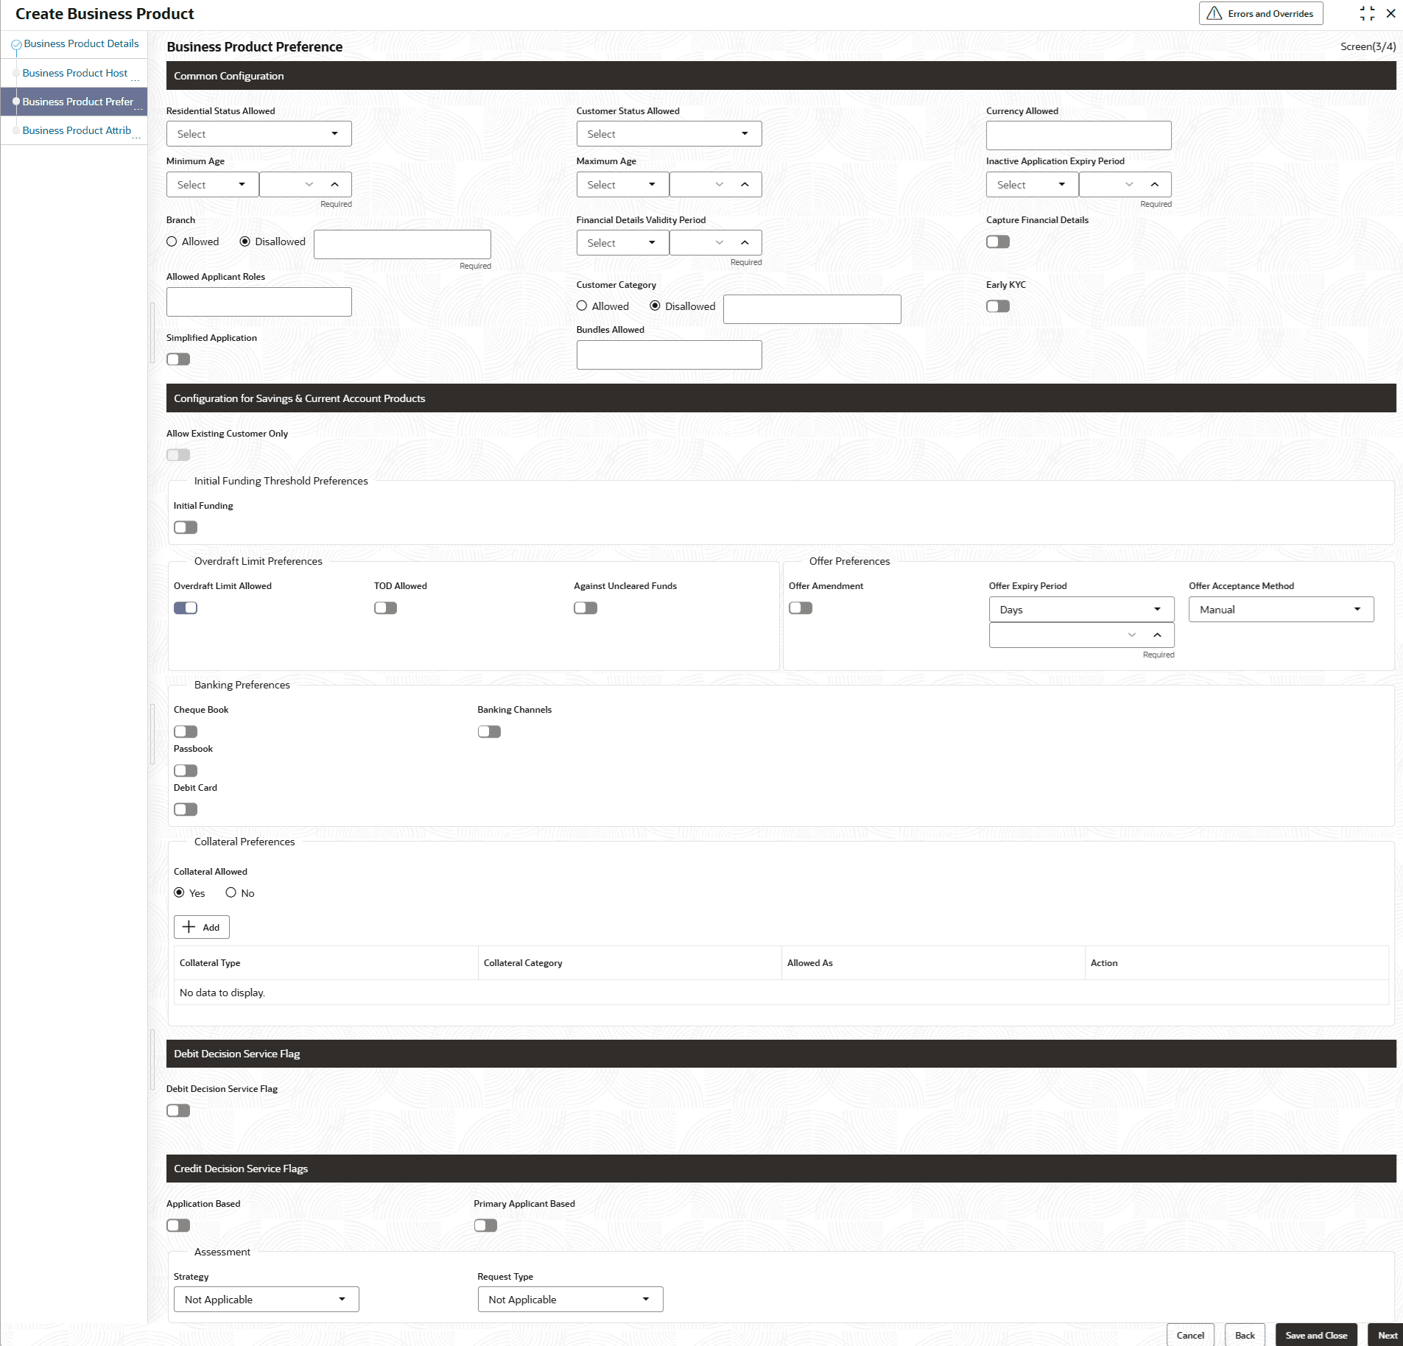Select Disallowed radio for Branch

coord(245,242)
